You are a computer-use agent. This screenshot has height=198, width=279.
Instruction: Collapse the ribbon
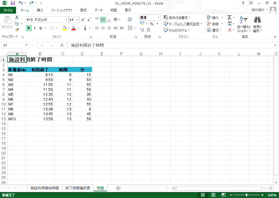tap(275, 37)
